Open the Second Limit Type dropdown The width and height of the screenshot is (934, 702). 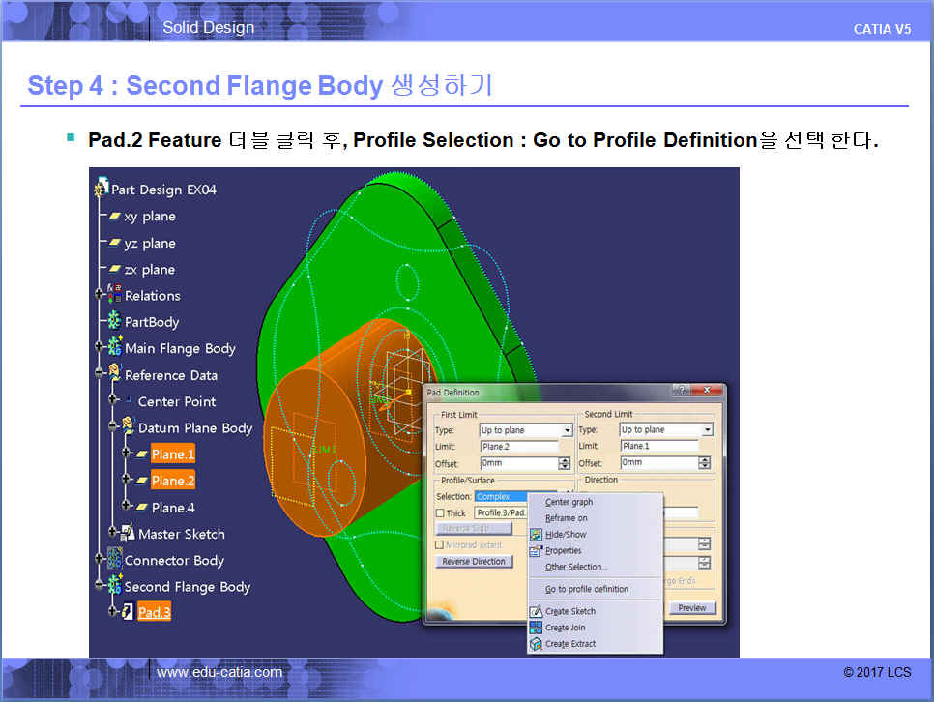pos(707,430)
